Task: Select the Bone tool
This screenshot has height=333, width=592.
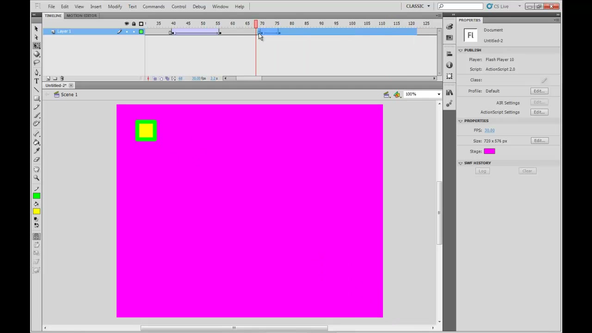Action: click(37, 134)
